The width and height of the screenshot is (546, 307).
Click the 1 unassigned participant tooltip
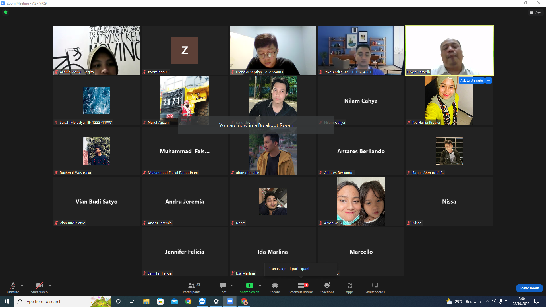coord(301,269)
